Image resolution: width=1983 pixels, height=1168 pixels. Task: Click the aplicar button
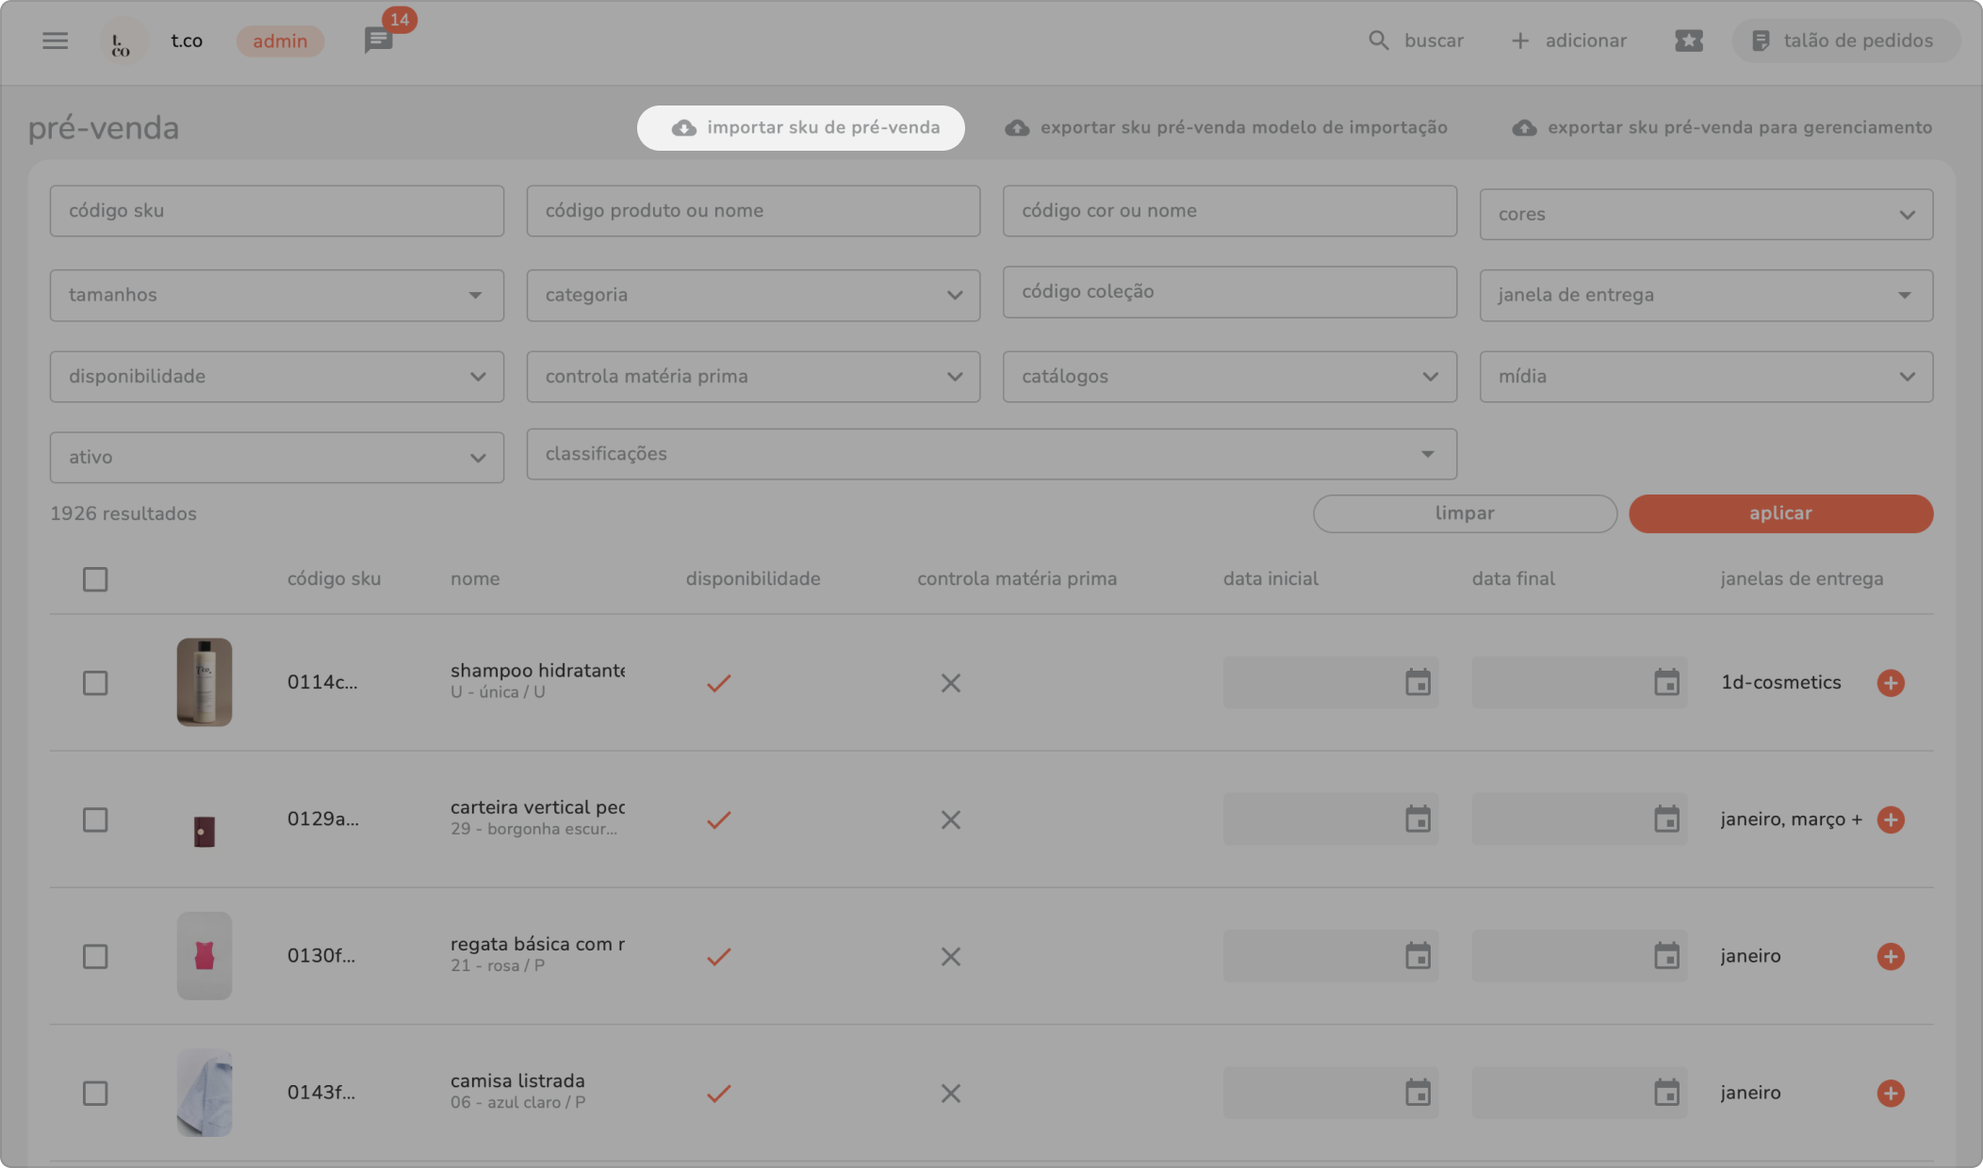pyautogui.click(x=1779, y=513)
